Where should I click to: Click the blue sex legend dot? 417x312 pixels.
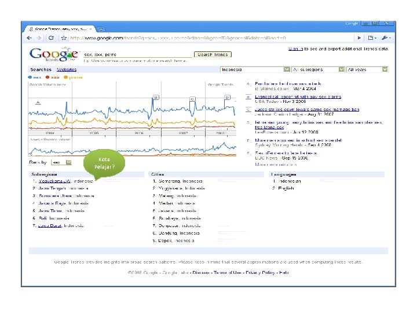tap(30, 77)
